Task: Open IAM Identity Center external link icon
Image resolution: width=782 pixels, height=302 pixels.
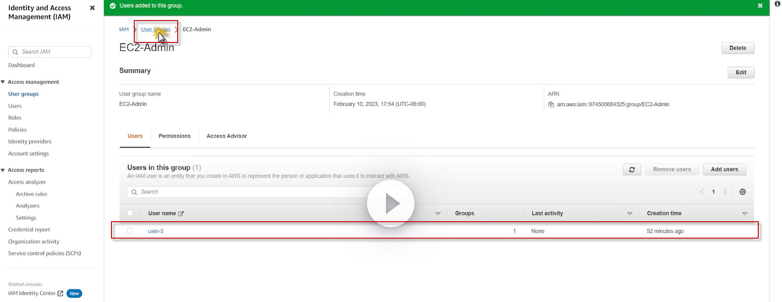Action: [60, 293]
